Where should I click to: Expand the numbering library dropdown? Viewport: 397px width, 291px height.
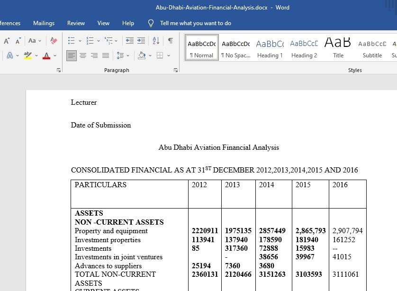click(99, 41)
